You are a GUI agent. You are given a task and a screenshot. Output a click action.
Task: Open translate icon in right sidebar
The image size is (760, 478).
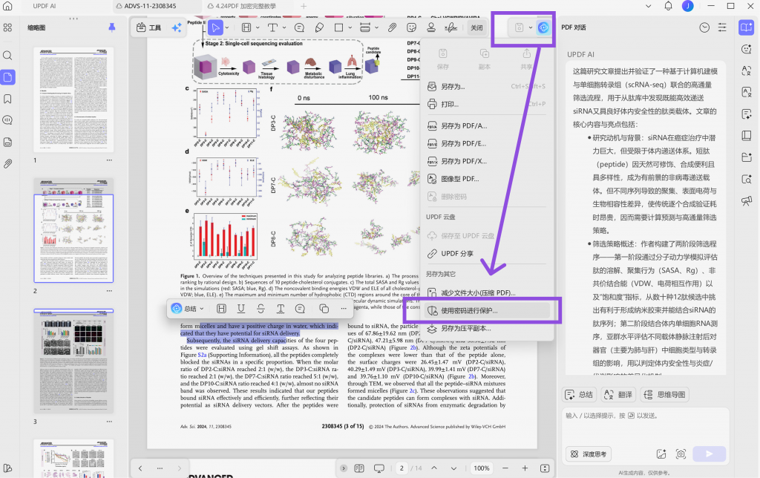point(747,71)
